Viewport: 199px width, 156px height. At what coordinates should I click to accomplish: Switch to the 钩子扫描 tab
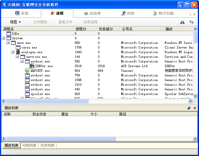(164, 13)
